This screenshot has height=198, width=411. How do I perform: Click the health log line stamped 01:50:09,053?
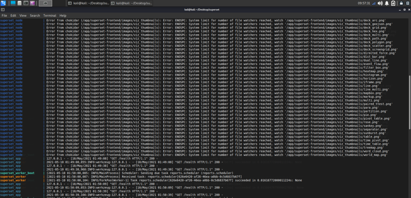point(135,187)
